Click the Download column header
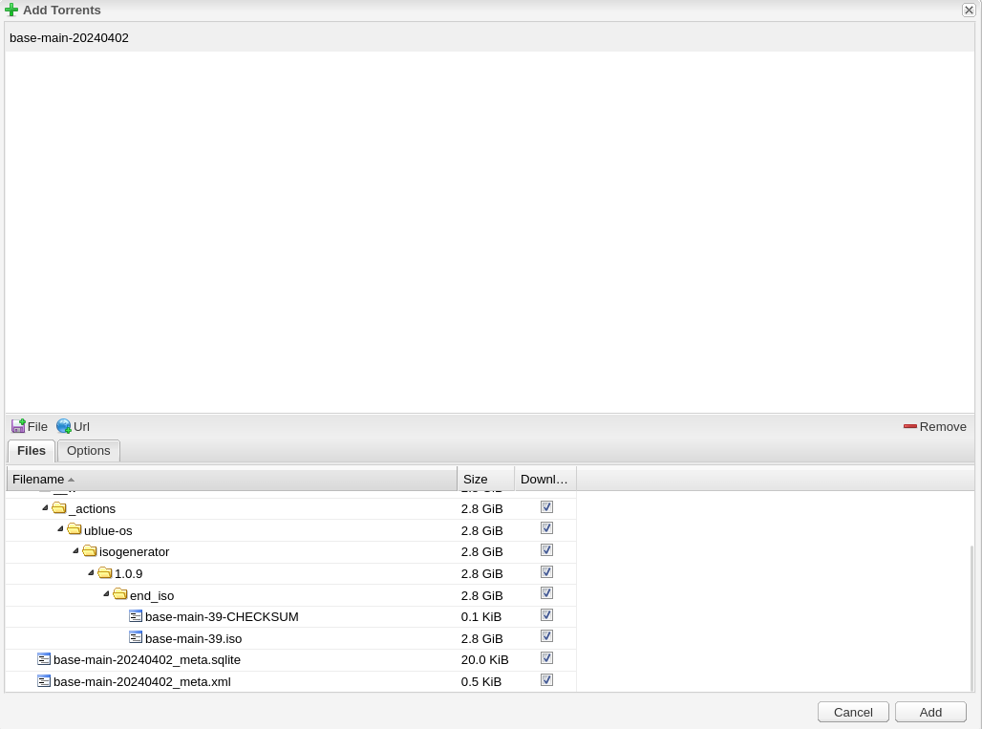The height and width of the screenshot is (729, 982). (545, 479)
